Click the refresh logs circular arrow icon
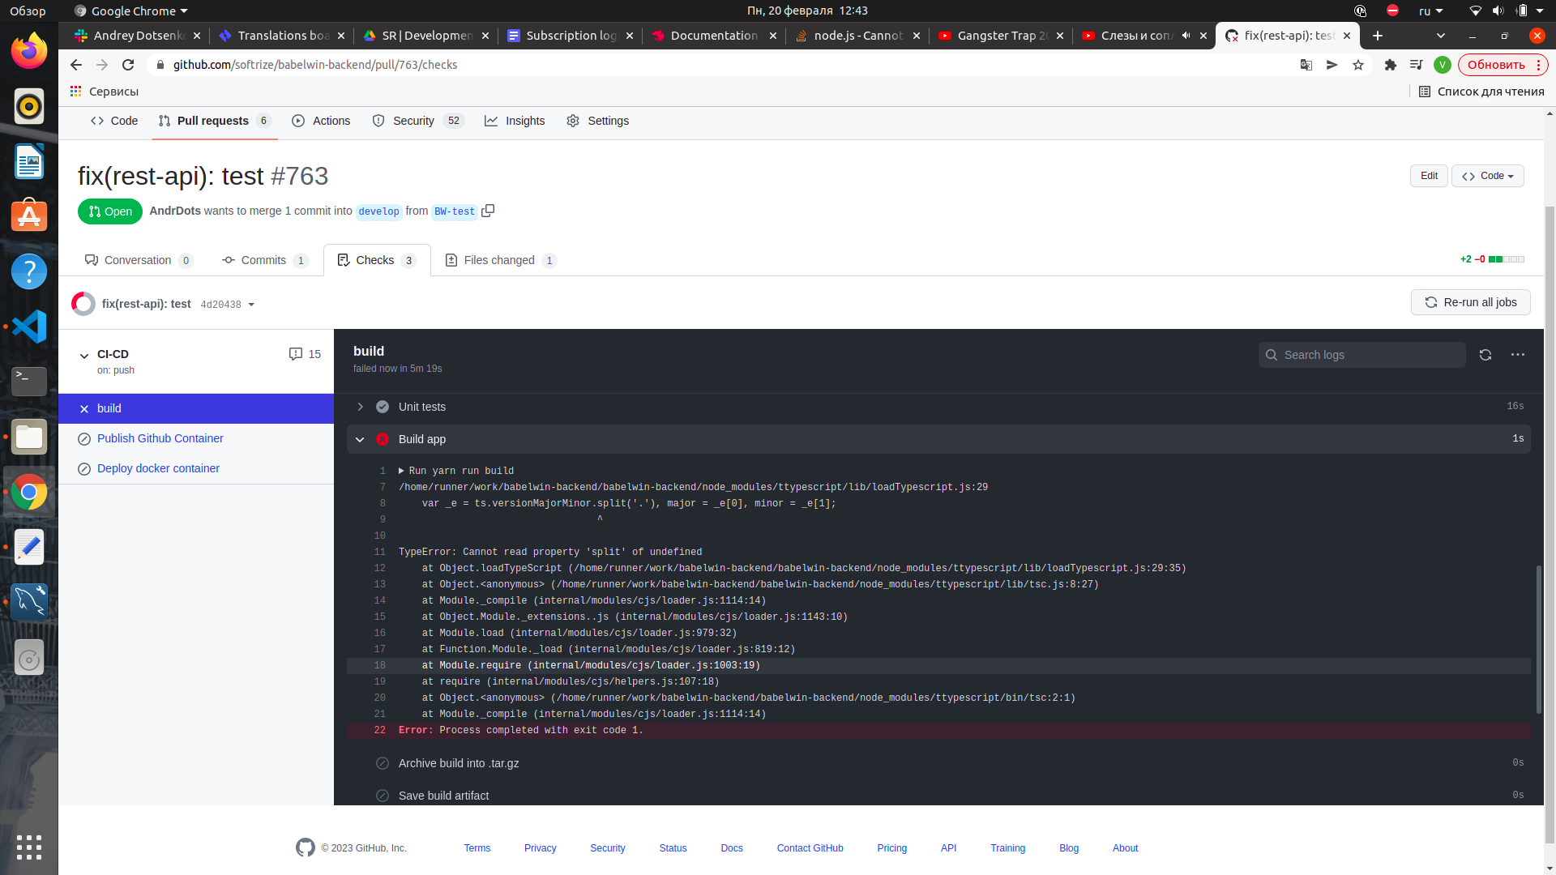Image resolution: width=1556 pixels, height=875 pixels. click(1485, 355)
